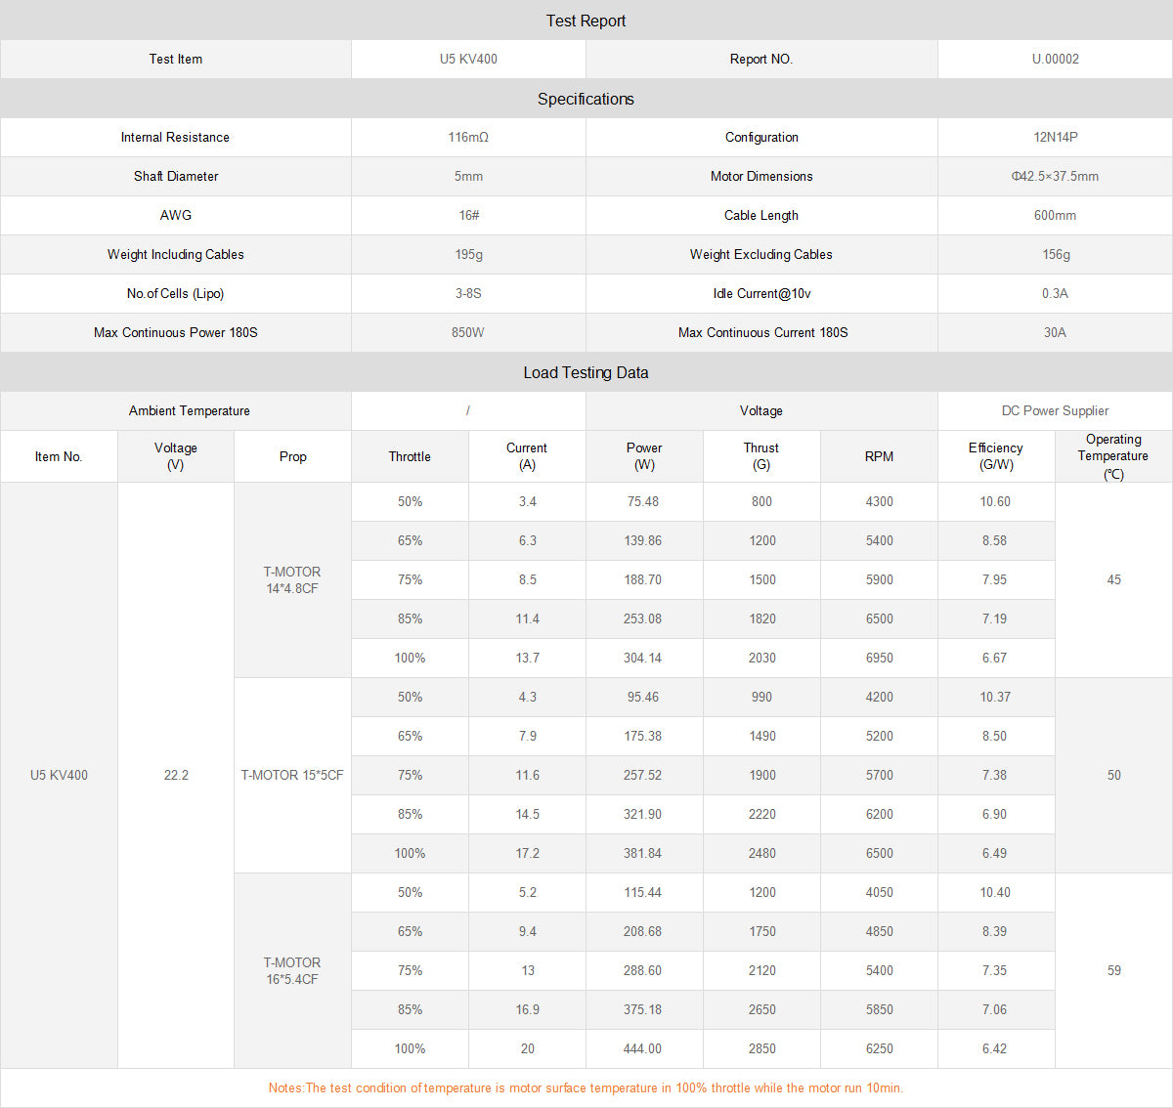The width and height of the screenshot is (1173, 1108).
Task: Select operating temperature '45'
Action: tap(1113, 579)
